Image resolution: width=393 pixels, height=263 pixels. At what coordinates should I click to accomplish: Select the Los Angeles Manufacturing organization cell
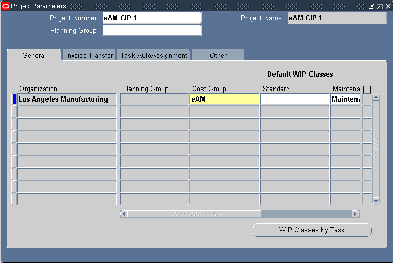click(67, 99)
